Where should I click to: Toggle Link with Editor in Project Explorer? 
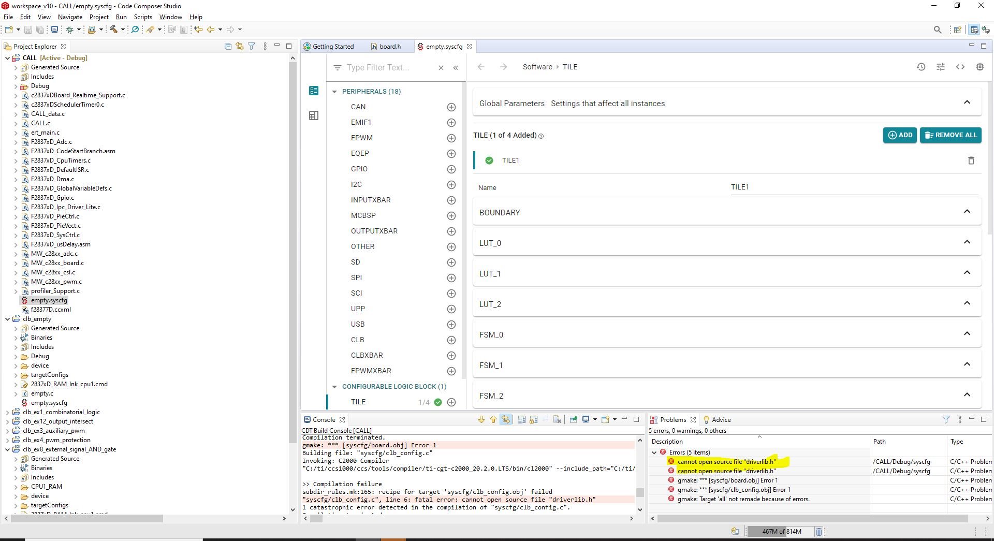(x=240, y=46)
